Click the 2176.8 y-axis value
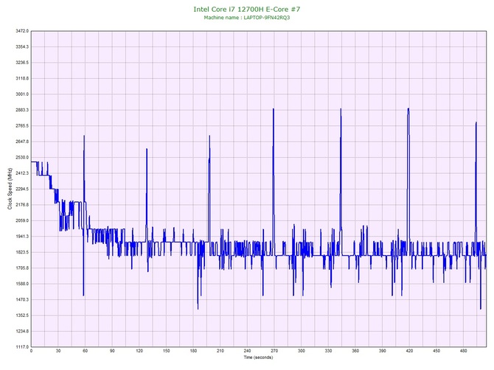Image resolution: width=494 pixels, height=370 pixels. tap(22, 205)
